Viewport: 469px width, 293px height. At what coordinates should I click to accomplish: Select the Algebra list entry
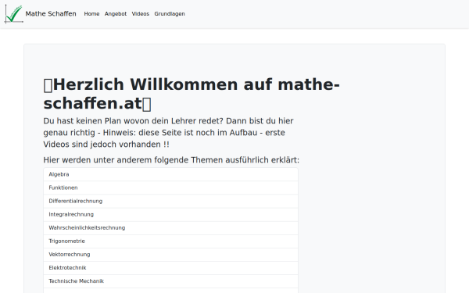click(x=170, y=174)
